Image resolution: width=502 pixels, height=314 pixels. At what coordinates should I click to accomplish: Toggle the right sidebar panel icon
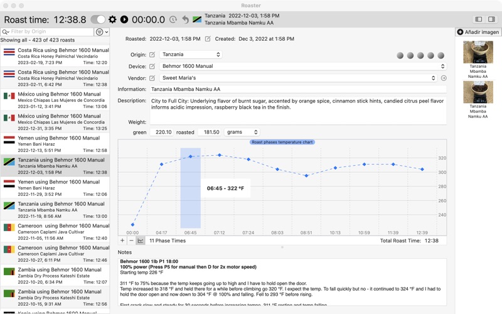click(x=491, y=19)
